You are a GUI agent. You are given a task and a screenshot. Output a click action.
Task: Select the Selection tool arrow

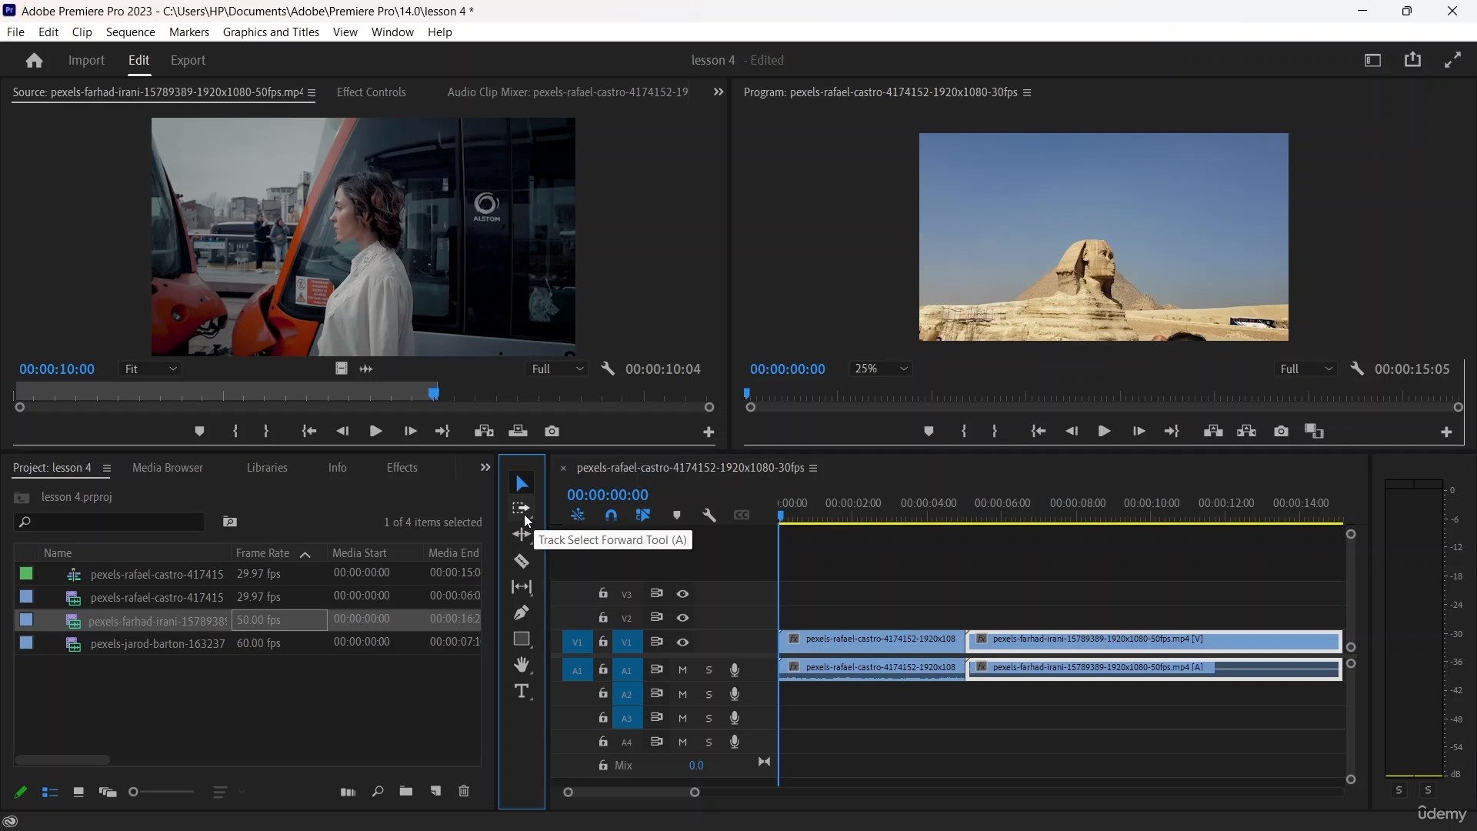coord(522,483)
